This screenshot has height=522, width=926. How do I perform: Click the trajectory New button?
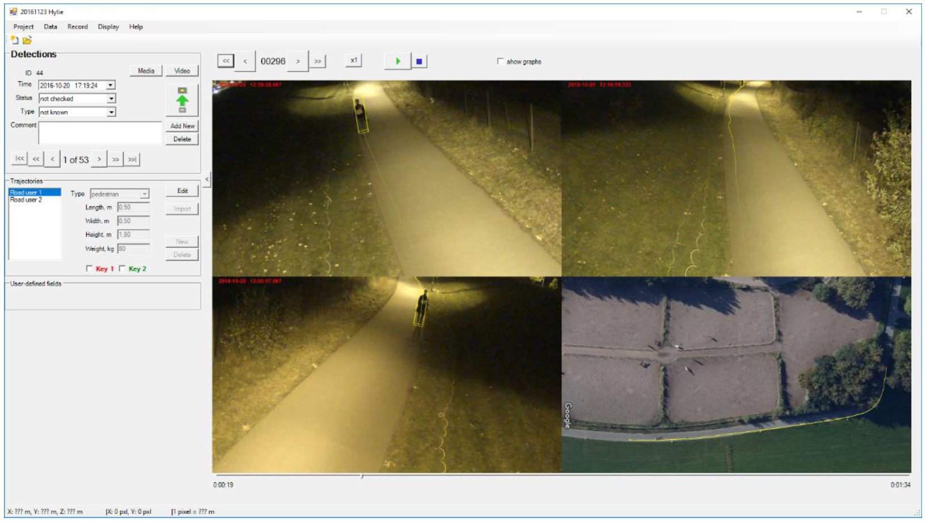click(x=182, y=241)
